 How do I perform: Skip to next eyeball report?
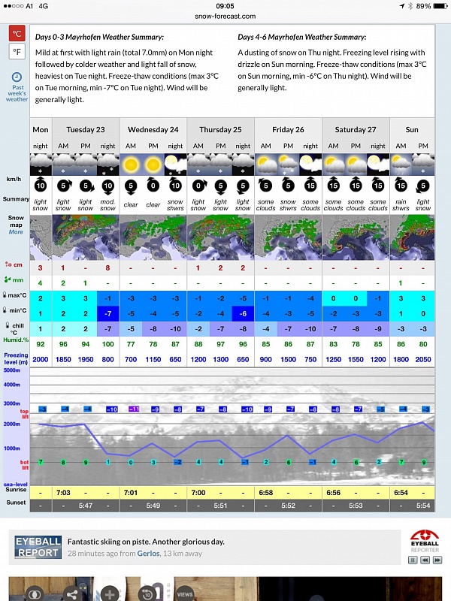tap(437, 560)
